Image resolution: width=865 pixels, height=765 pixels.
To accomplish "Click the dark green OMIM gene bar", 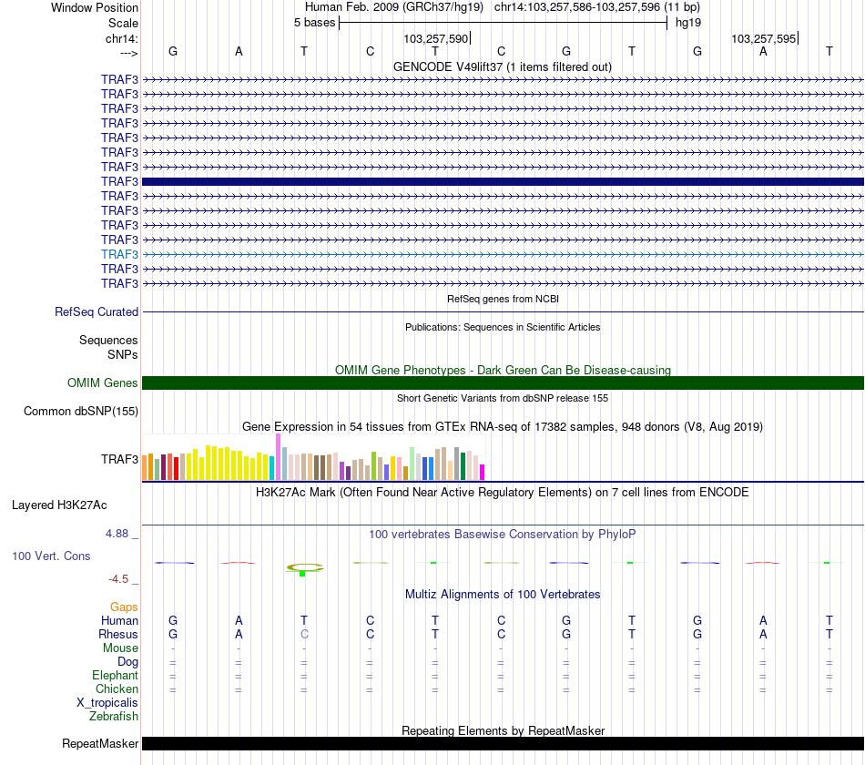I will (x=503, y=383).
